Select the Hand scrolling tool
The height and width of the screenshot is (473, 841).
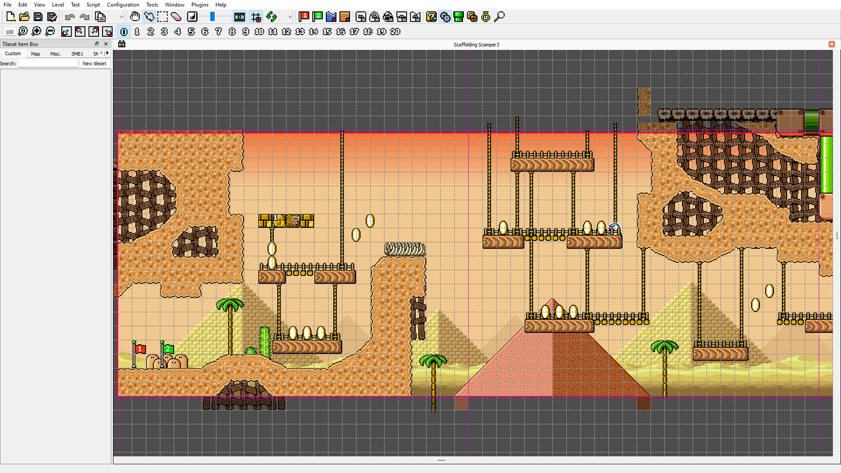pyautogui.click(x=134, y=17)
